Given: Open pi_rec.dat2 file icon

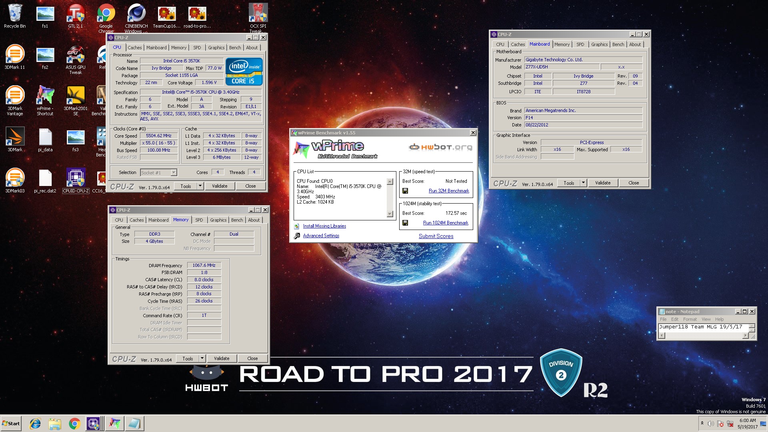Looking at the screenshot, I should pyautogui.click(x=45, y=180).
